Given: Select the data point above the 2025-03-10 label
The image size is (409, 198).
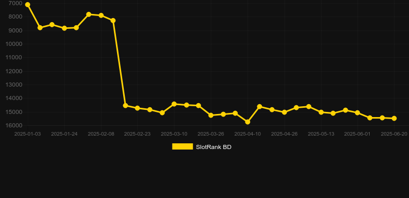Looking at the screenshot, I should click(x=174, y=104).
